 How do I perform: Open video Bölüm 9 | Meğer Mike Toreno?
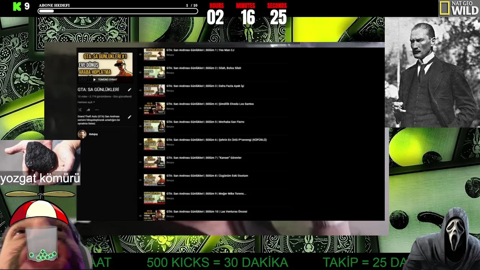point(206,193)
